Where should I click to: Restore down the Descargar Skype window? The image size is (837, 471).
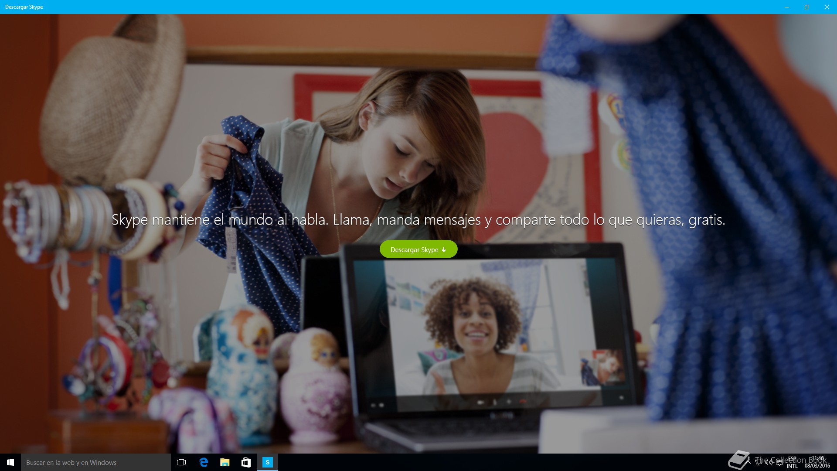point(806,7)
